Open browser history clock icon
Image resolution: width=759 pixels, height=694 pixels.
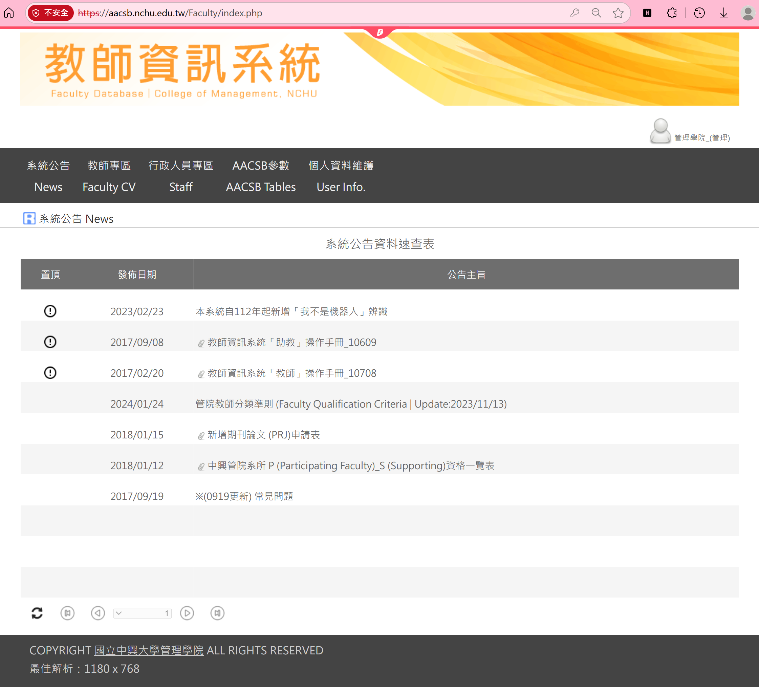699,13
